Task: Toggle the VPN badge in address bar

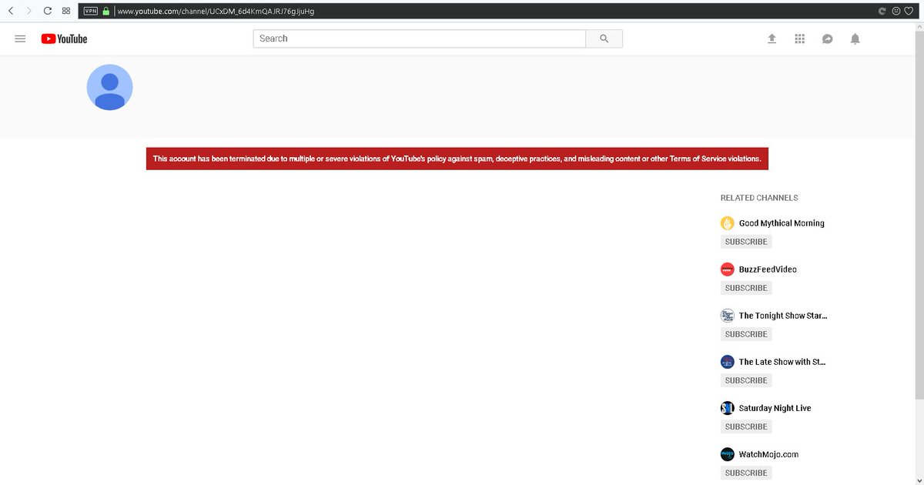Action: 91,12
